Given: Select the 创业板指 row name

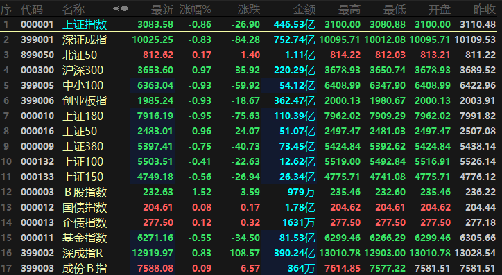Looking at the screenshot, I should [85, 100].
